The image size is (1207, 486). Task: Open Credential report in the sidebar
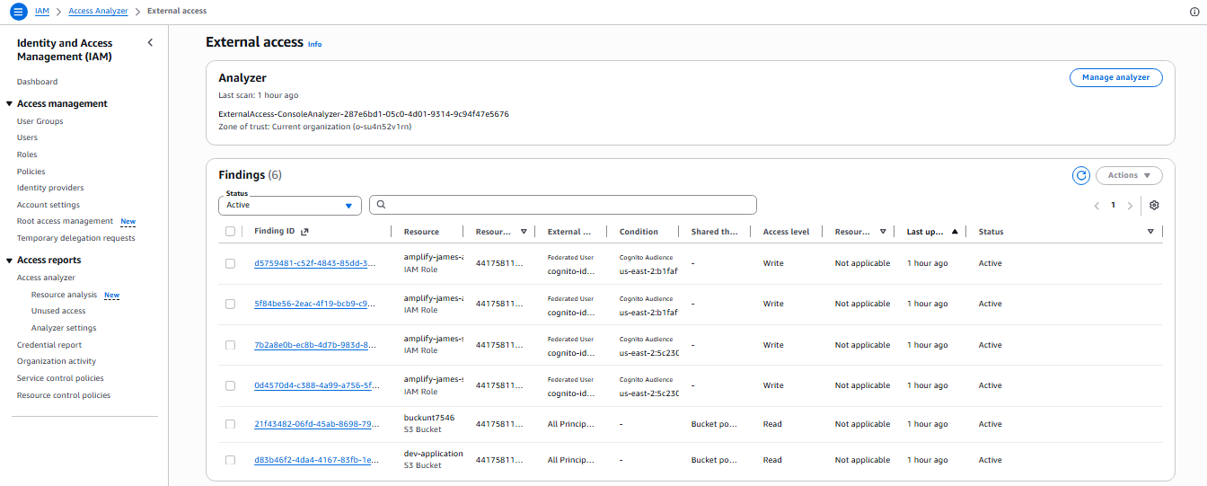(49, 345)
